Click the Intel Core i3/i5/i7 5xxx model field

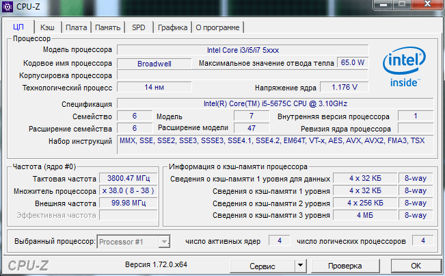coord(243,50)
